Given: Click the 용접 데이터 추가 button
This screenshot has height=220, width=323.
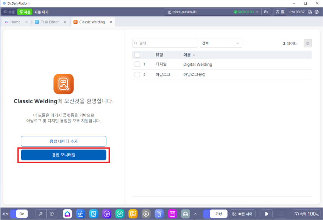Looking at the screenshot, I should tap(64, 141).
